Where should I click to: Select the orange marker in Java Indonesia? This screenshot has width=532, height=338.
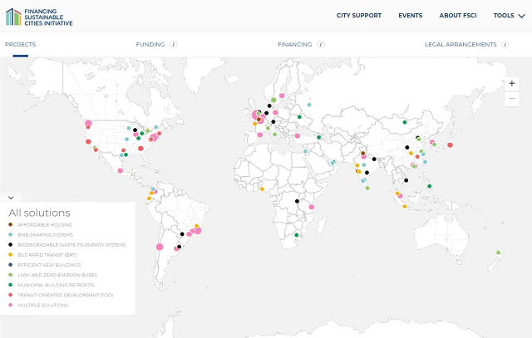[x=405, y=207]
